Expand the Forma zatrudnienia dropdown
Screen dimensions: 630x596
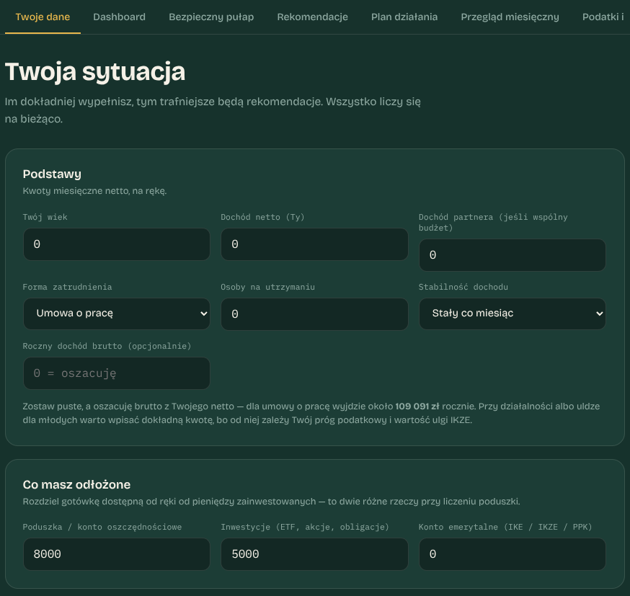[x=117, y=313]
